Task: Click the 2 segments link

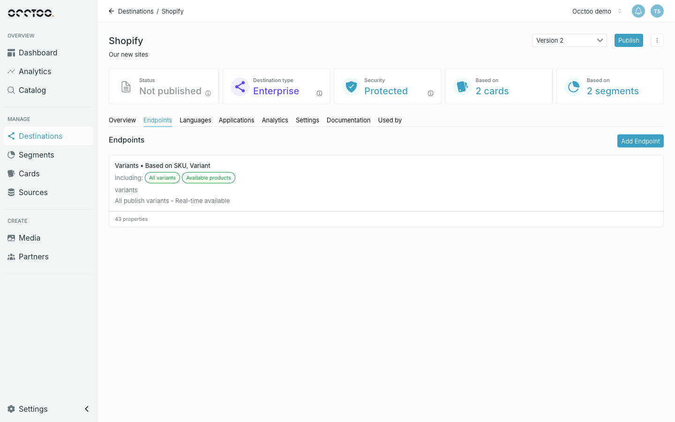Action: [613, 91]
